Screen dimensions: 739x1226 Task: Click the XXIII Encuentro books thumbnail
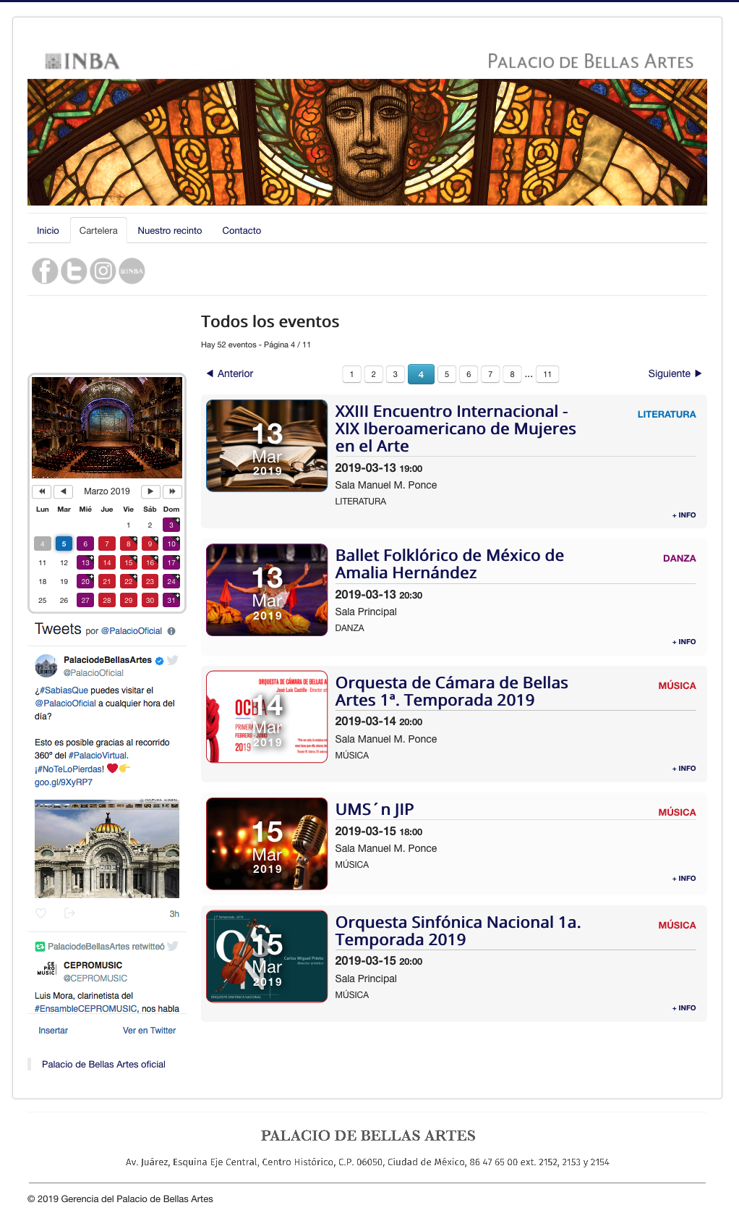267,446
